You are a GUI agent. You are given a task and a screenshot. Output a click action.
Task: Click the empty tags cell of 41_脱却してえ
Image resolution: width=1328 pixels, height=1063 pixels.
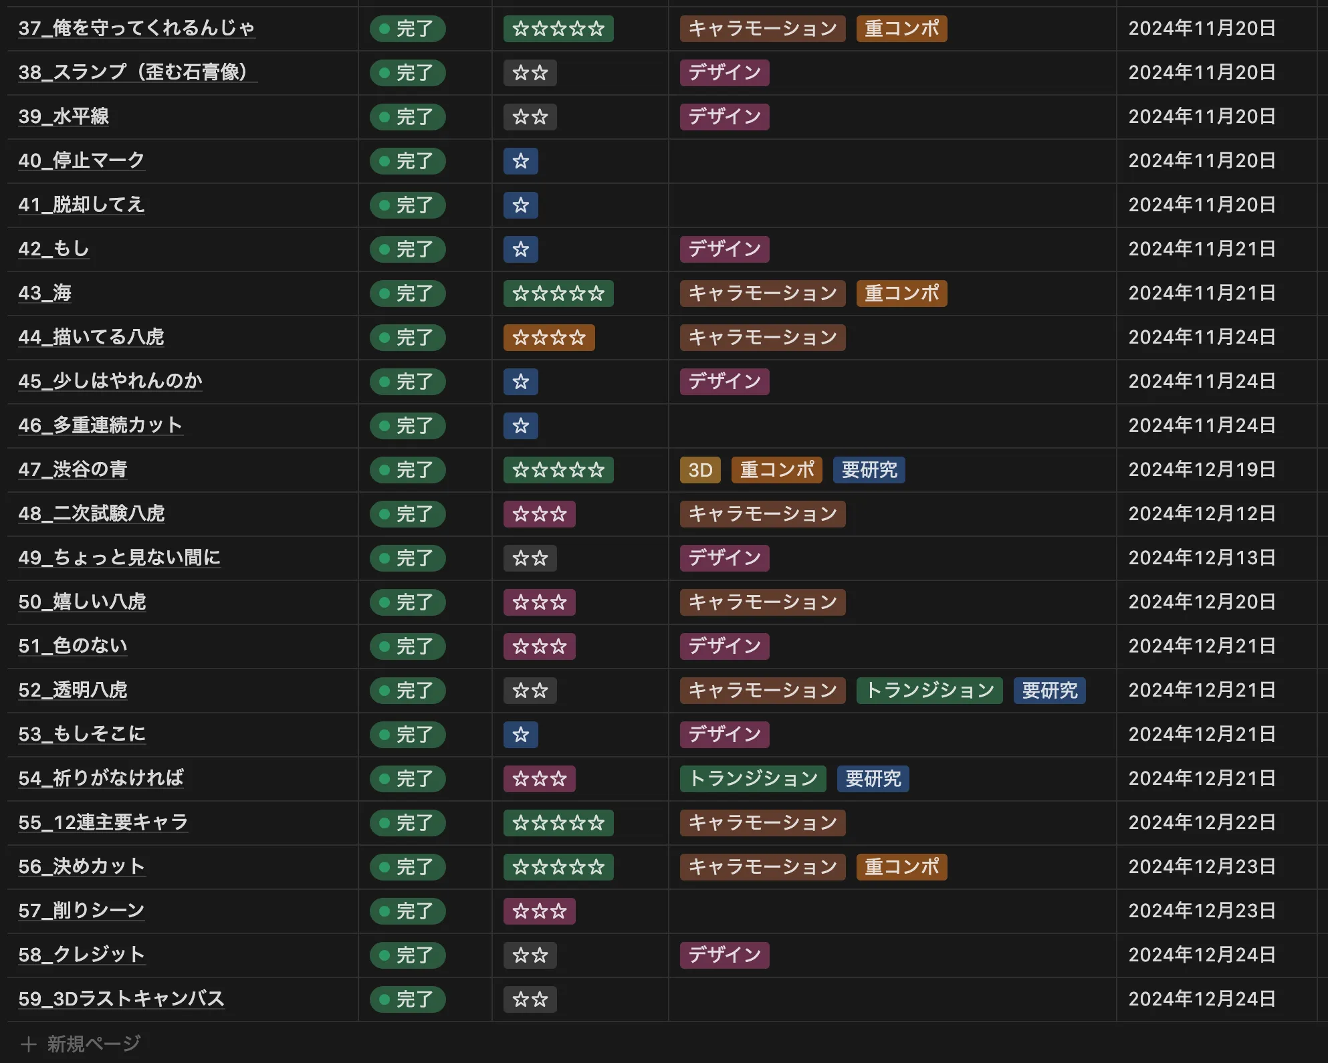pos(891,205)
